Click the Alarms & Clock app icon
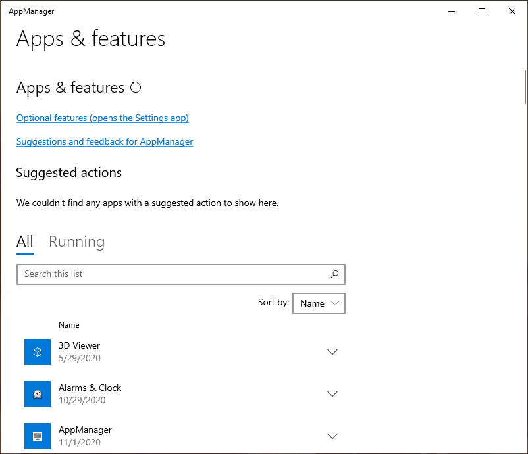The height and width of the screenshot is (454, 528). pos(38,394)
